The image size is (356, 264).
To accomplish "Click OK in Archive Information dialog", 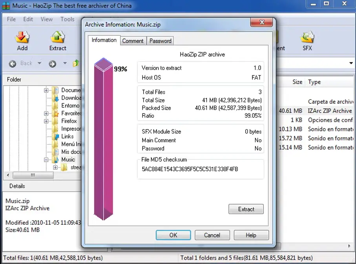I will point(173,235).
